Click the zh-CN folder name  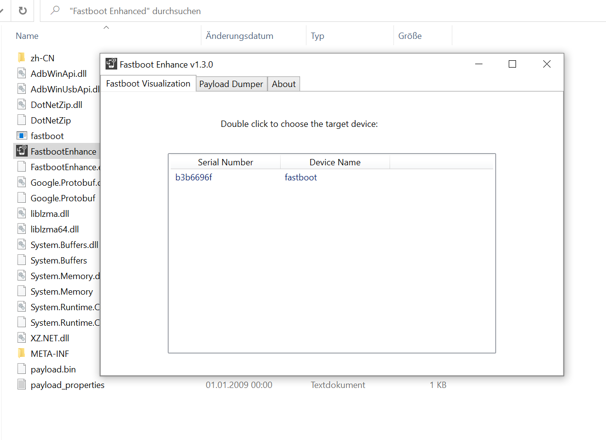(42, 58)
